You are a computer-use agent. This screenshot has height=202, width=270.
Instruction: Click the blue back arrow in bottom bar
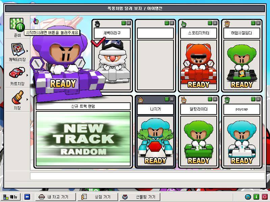pos(27,197)
